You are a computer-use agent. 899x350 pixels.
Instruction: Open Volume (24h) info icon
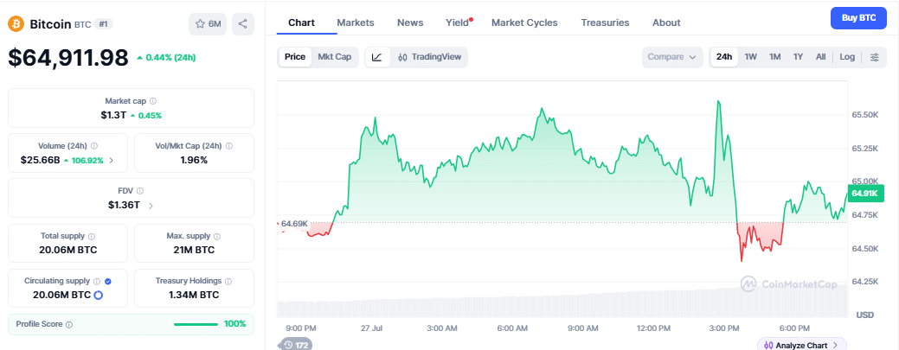[94, 146]
